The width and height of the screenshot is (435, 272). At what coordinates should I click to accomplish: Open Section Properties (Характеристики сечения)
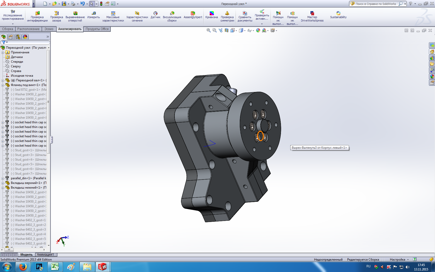pos(137,17)
